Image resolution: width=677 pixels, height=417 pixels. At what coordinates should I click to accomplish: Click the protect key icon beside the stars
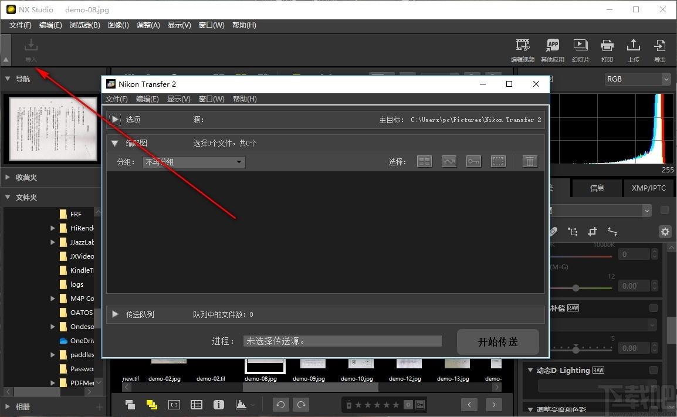coord(420,405)
